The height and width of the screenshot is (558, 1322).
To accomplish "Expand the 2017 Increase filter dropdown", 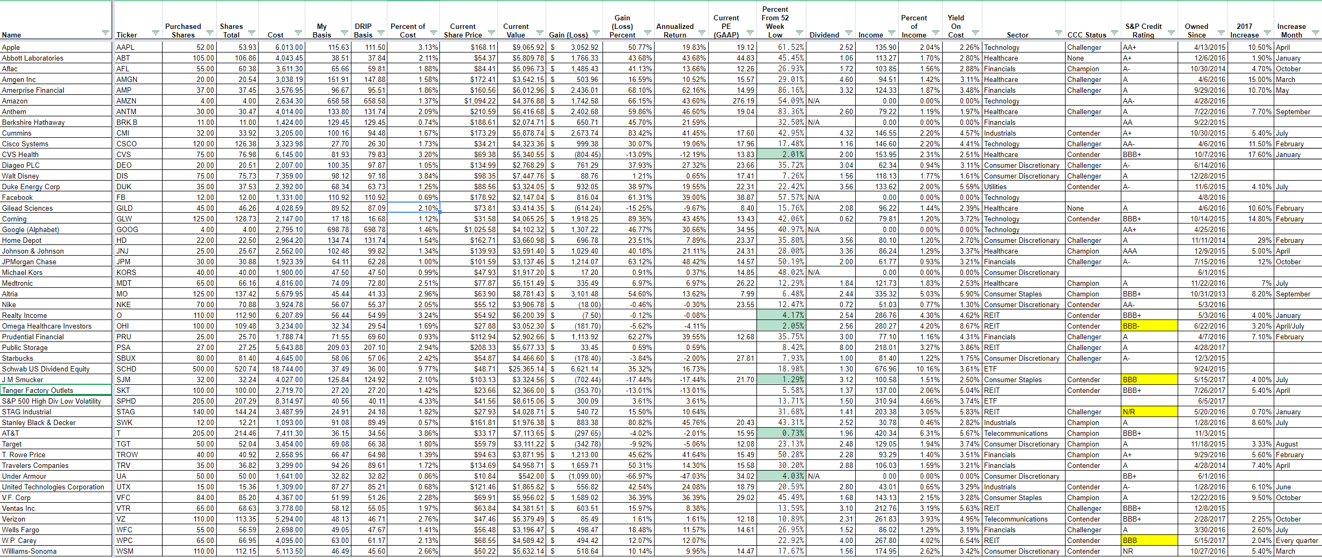I will tap(1267, 33).
